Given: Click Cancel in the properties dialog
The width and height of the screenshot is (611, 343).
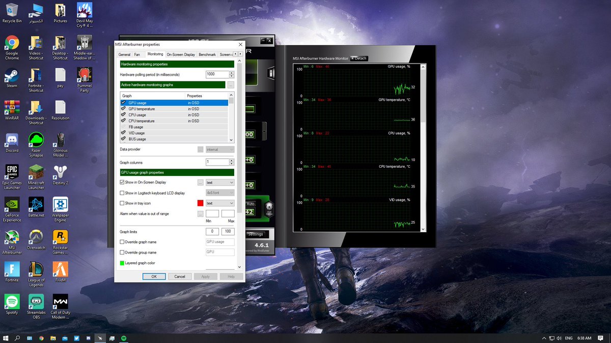Looking at the screenshot, I should click(x=180, y=276).
